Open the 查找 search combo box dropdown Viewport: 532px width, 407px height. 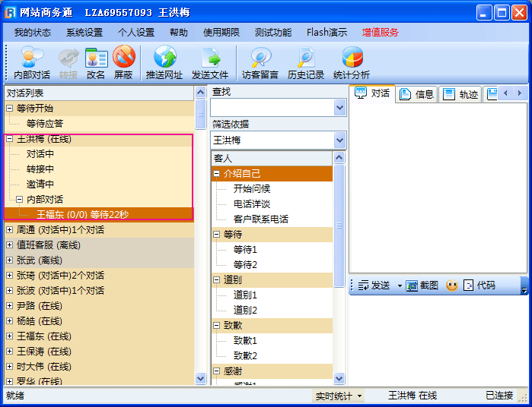click(339, 109)
